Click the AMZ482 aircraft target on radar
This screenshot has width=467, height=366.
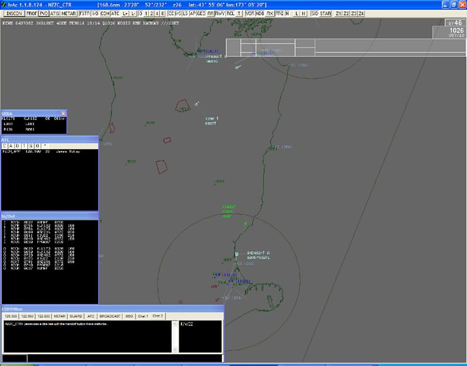(x=236, y=254)
